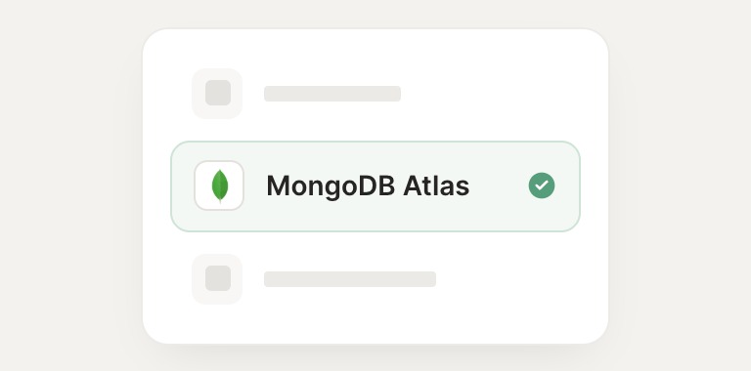Click the short gray placeholder text bar
The height and width of the screenshot is (371, 751).
(332, 94)
